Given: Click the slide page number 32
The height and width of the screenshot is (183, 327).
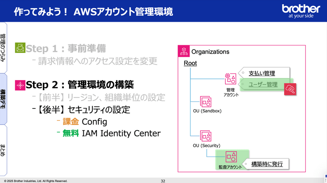Looking at the screenshot, I should [163, 181].
